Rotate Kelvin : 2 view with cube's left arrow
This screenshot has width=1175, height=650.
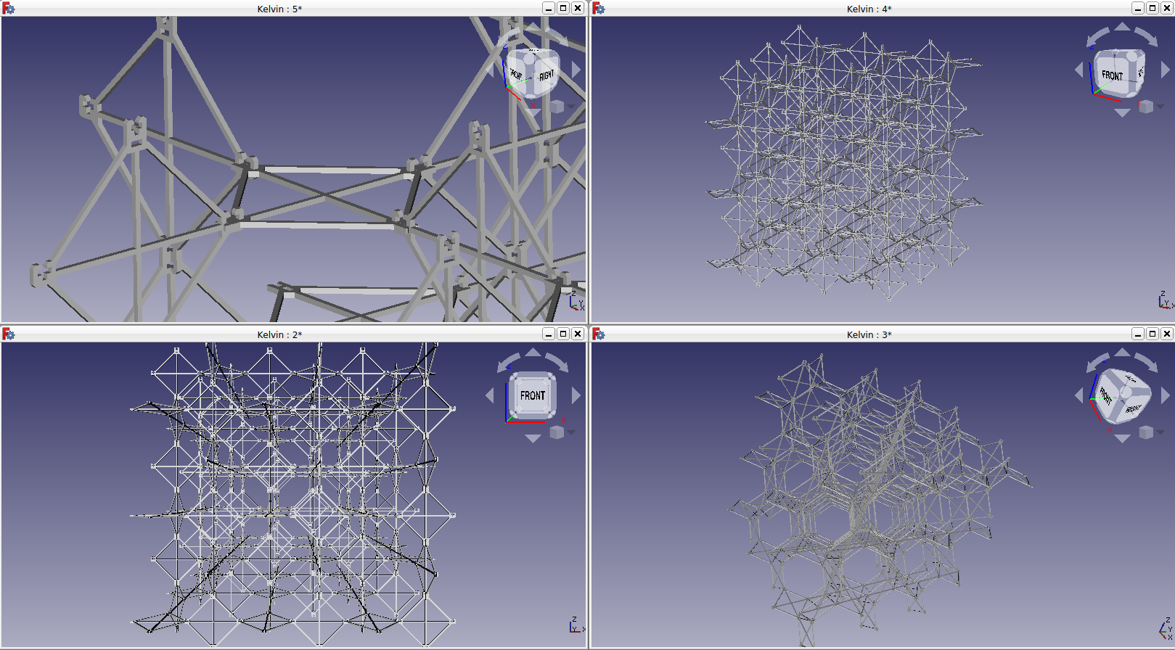[489, 395]
